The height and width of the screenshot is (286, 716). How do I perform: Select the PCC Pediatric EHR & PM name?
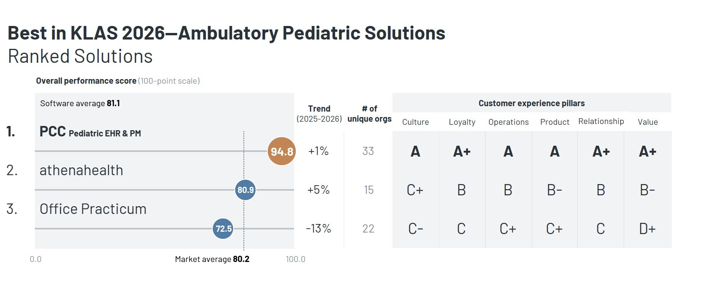click(x=90, y=132)
